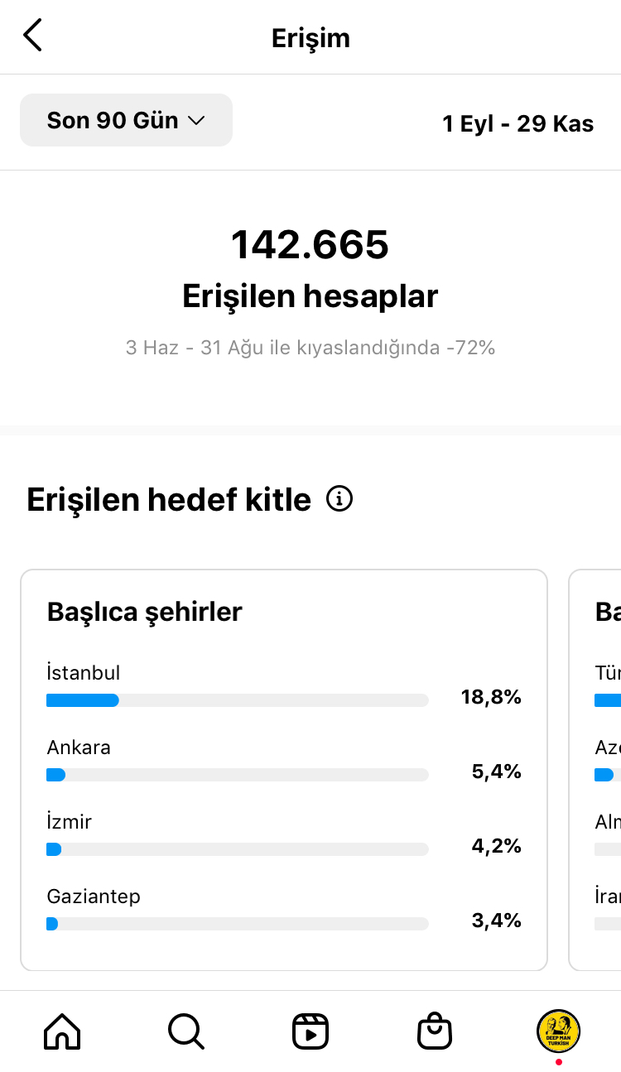621x1072 pixels.
Task: Tap the 3 Haz - 31 Ağu comparison text
Action: (310, 348)
